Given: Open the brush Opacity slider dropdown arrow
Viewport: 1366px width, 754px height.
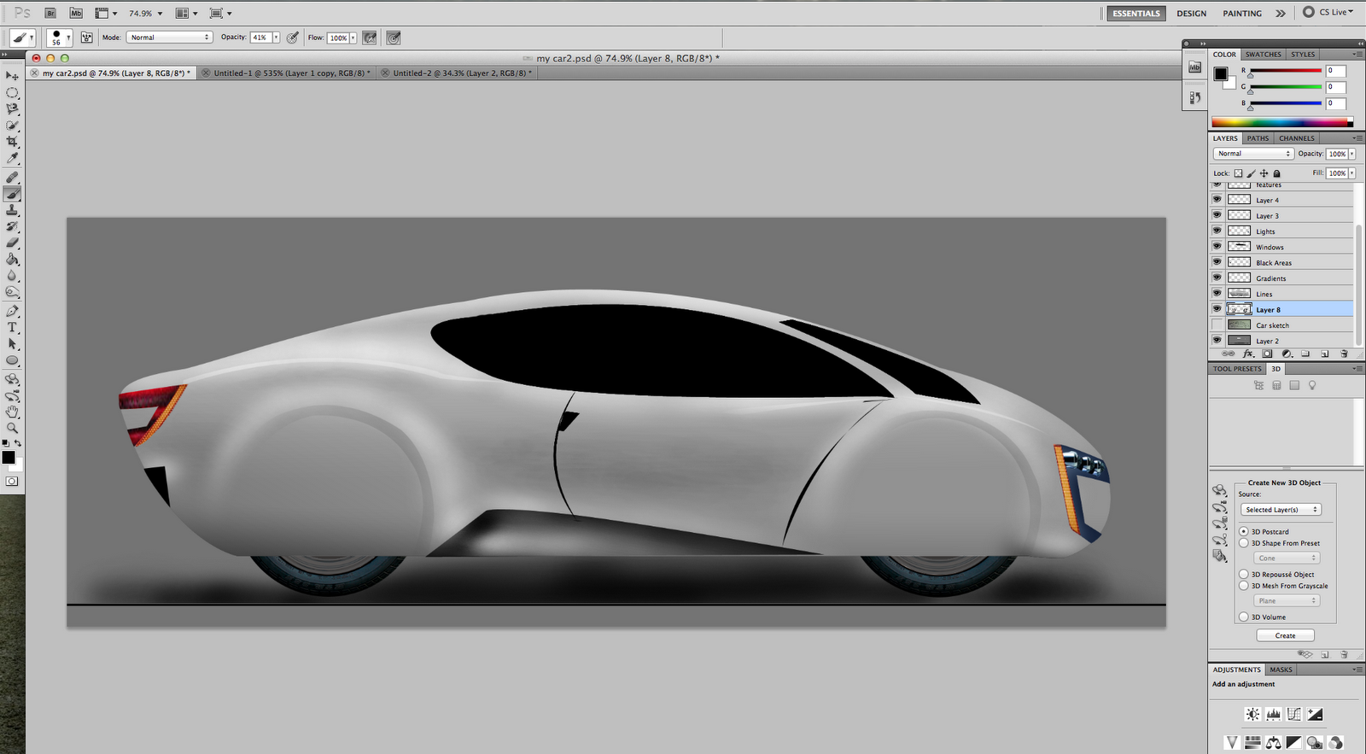Looking at the screenshot, I should 276,38.
